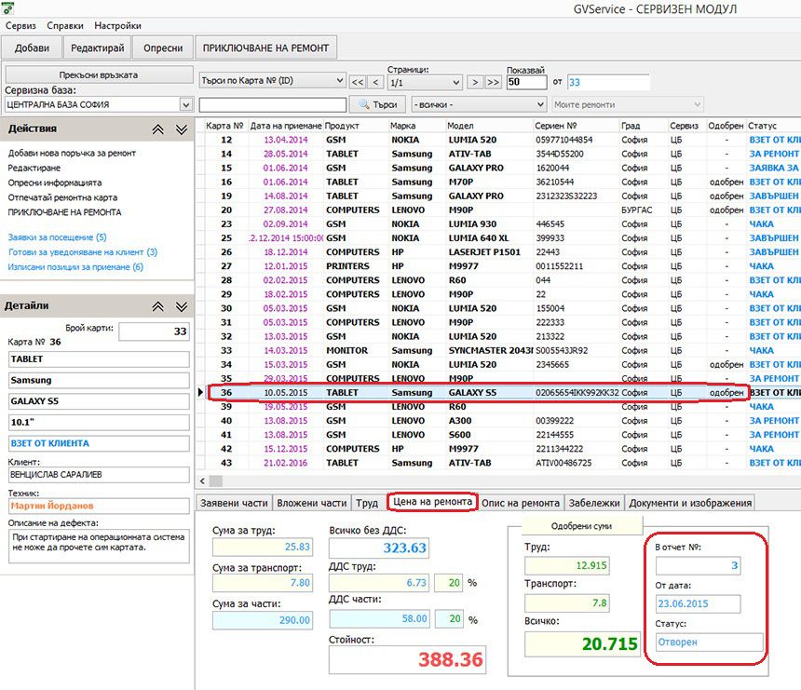Click the Редактирай button
Image resolution: width=801 pixels, height=690 pixels.
[97, 48]
